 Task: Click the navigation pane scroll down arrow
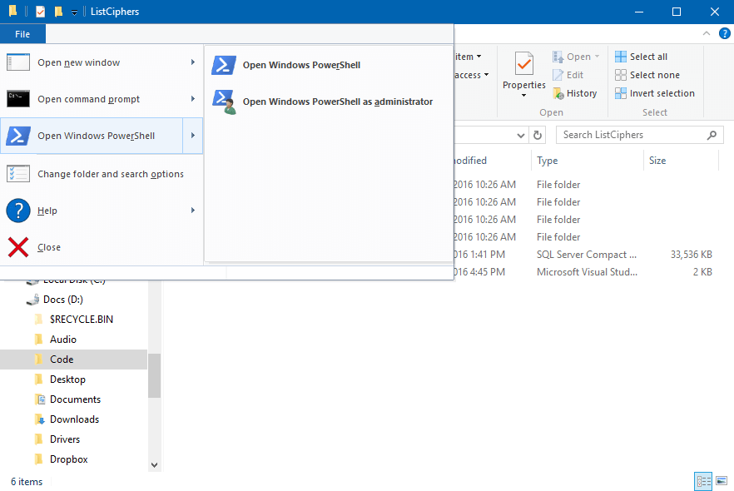155,465
